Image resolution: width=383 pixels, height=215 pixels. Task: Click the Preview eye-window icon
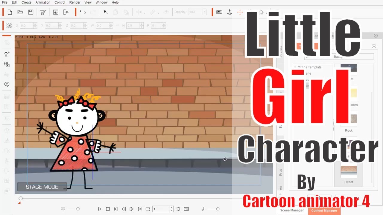(56, 12)
